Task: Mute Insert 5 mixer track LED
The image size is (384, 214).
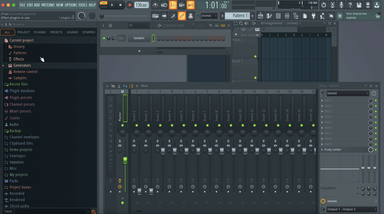Action: (x=184, y=126)
